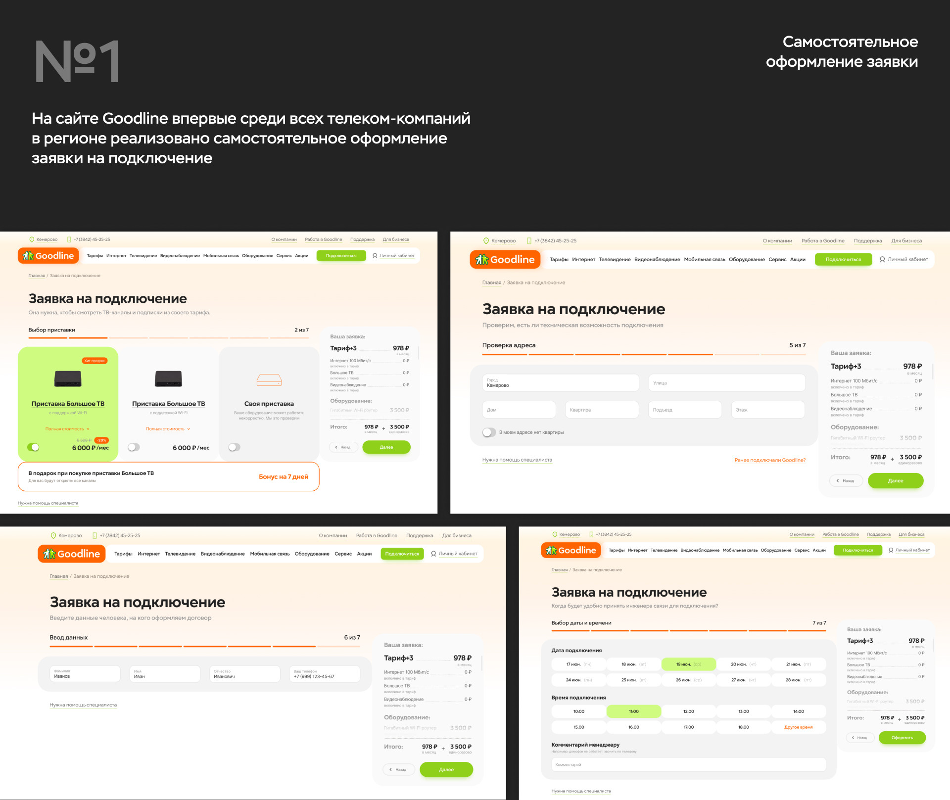This screenshot has height=800, width=950.
Task: Click the Оформить button
Action: click(902, 738)
